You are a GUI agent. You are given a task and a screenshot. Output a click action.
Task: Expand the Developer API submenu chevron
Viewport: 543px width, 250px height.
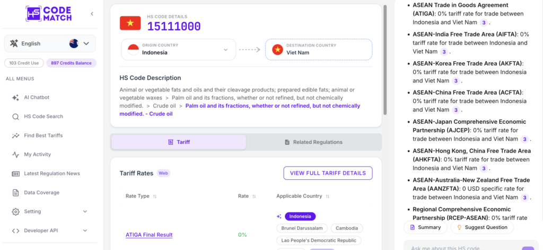click(x=85, y=230)
